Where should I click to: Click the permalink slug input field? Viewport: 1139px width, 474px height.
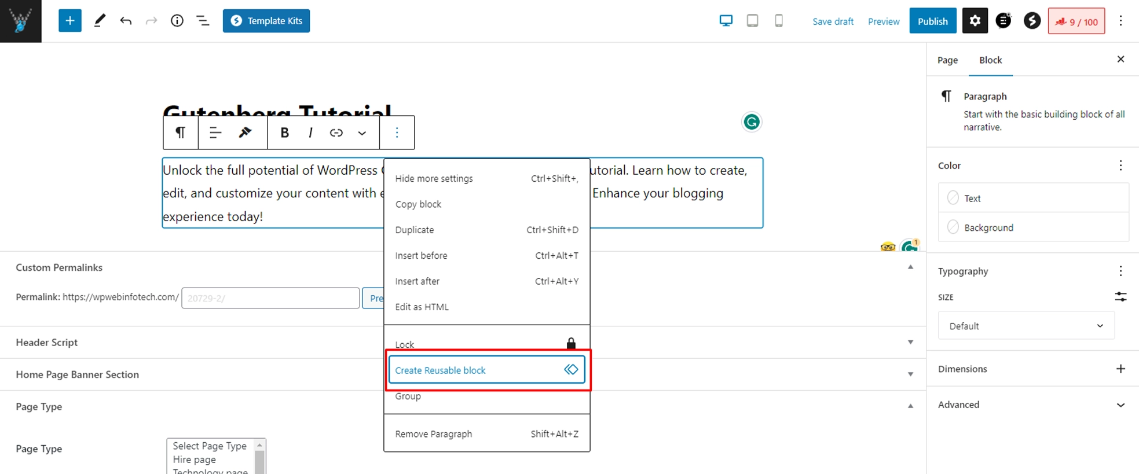pos(270,298)
